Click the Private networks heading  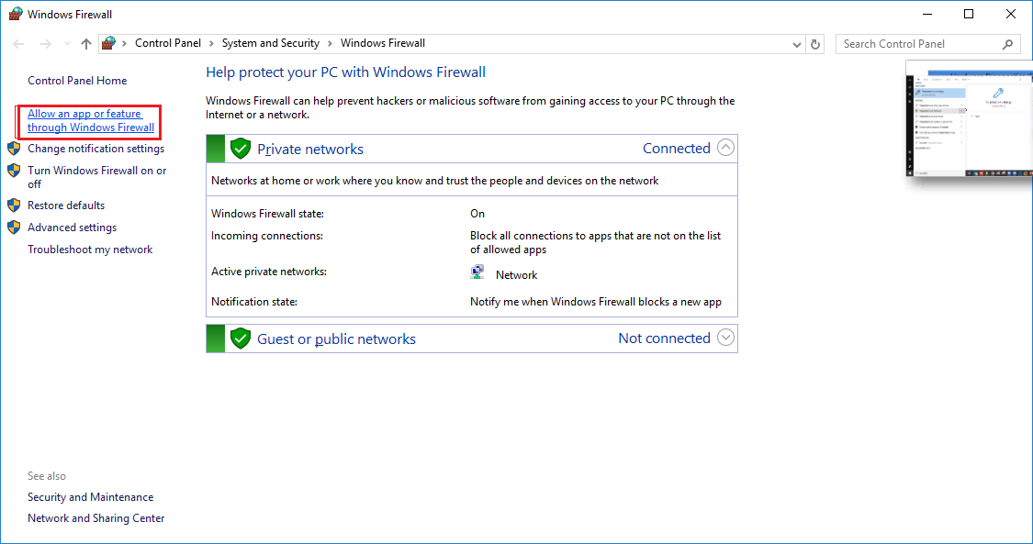[310, 150]
